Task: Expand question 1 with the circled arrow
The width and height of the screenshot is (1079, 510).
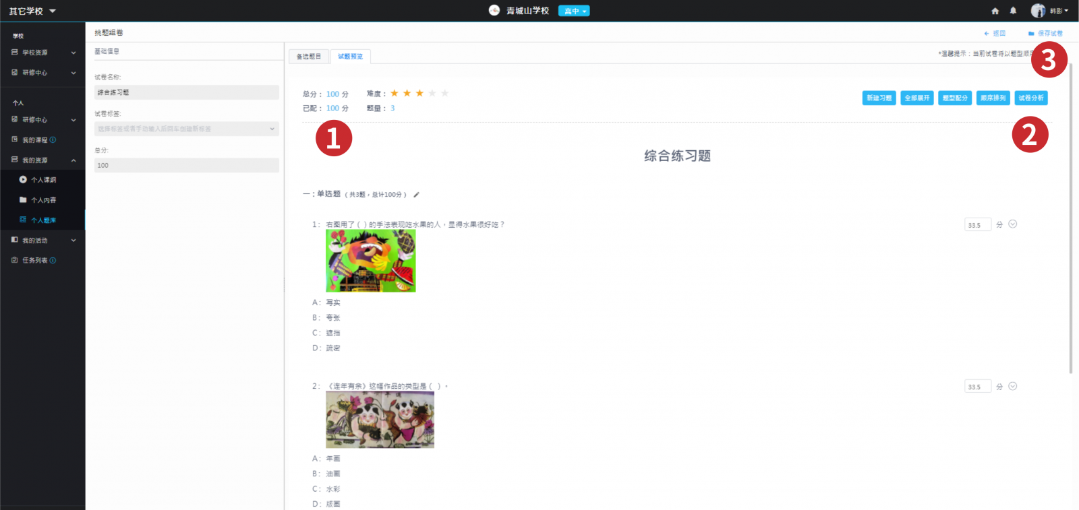Action: 1012,224
